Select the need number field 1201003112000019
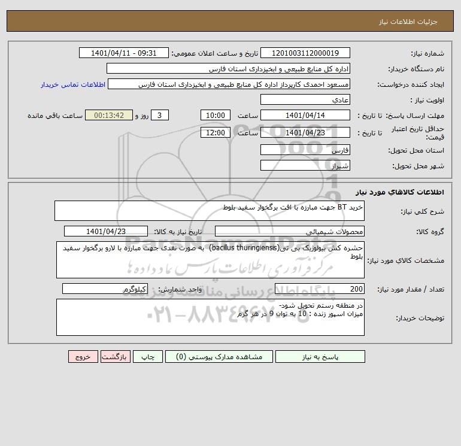This screenshot has height=446, width=461. click(x=305, y=53)
